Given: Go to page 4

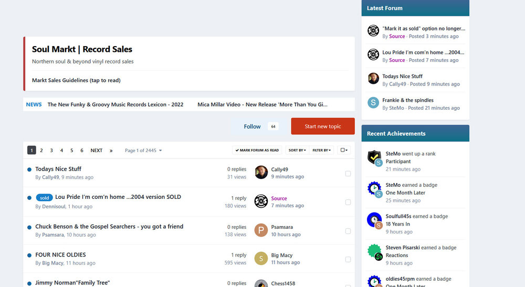Looking at the screenshot, I should (61, 151).
